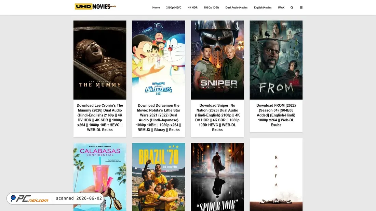Open Calabasas Confidential poster
The width and height of the screenshot is (376, 211).
point(100,177)
